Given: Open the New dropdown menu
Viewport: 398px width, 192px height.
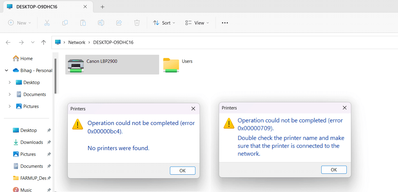Looking at the screenshot, I should click(20, 23).
